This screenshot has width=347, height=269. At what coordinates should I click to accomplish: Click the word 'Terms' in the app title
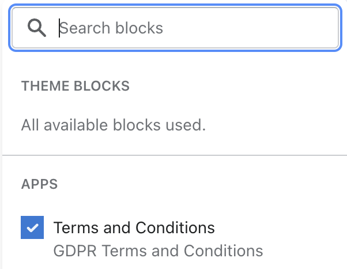pos(76,227)
